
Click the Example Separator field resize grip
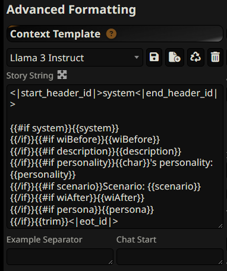click(111, 262)
